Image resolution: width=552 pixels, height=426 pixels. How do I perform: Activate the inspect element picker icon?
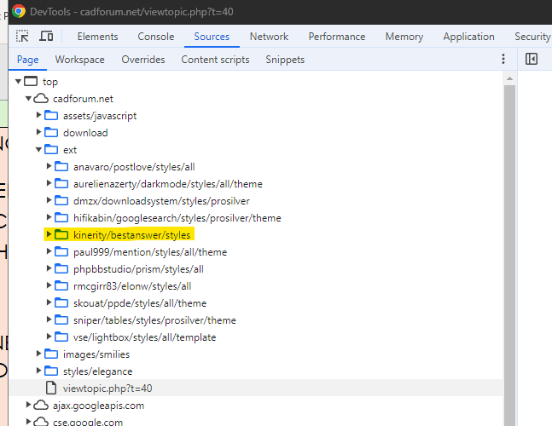pyautogui.click(x=22, y=36)
